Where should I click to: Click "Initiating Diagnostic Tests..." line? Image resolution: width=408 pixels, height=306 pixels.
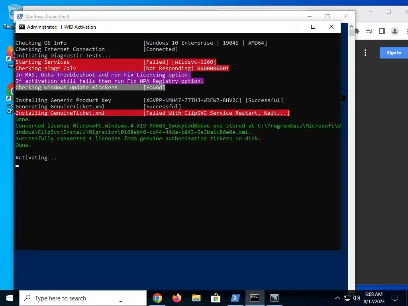click(63, 56)
